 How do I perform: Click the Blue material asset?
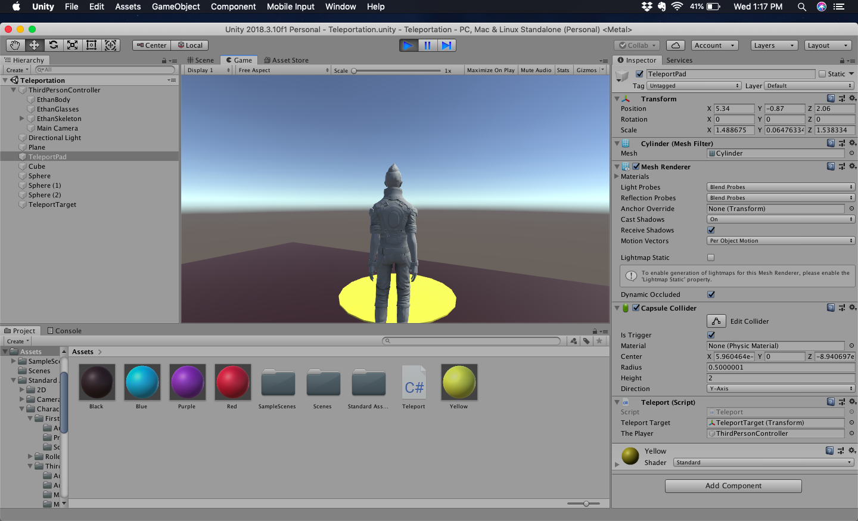coord(142,382)
